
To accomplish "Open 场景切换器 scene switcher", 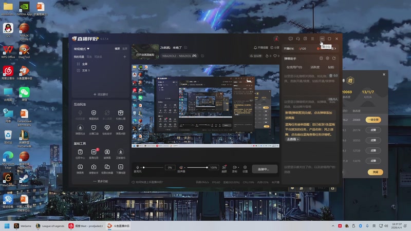I will tap(107, 169).
